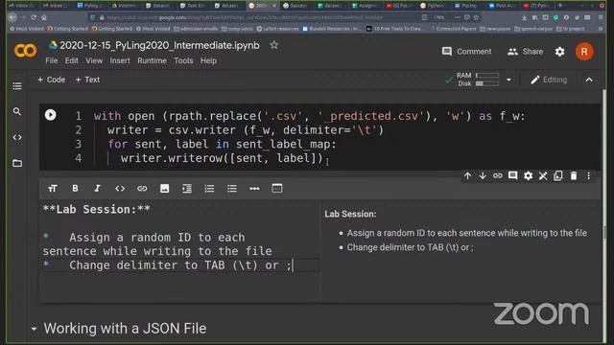Open the table of contents sidebar
The image size is (614, 345).
[x=17, y=86]
